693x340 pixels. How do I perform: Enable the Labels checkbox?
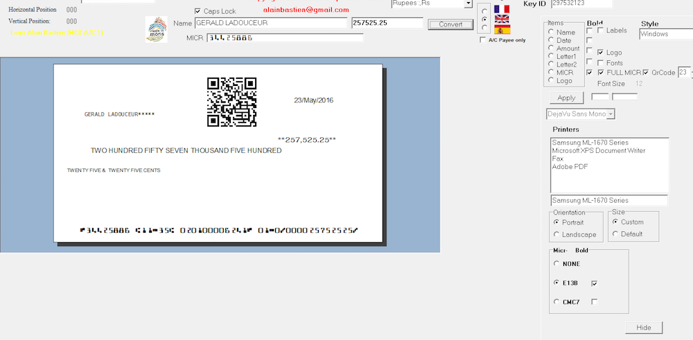pyautogui.click(x=601, y=30)
